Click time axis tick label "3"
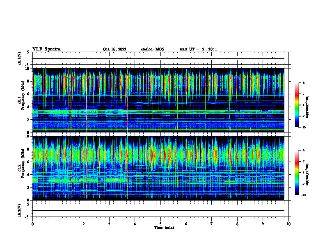The image size is (325, 251). [x=109, y=224]
